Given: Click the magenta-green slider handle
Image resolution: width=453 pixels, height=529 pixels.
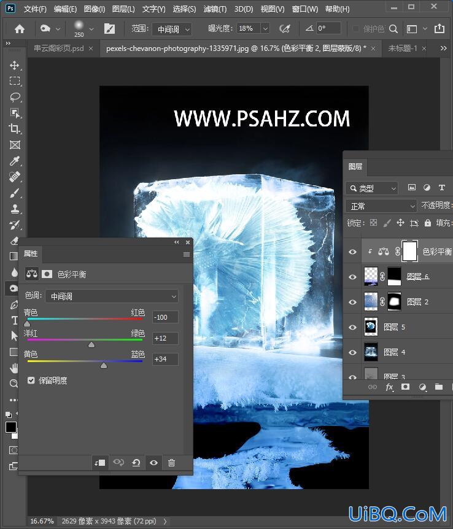Looking at the screenshot, I should pos(91,344).
